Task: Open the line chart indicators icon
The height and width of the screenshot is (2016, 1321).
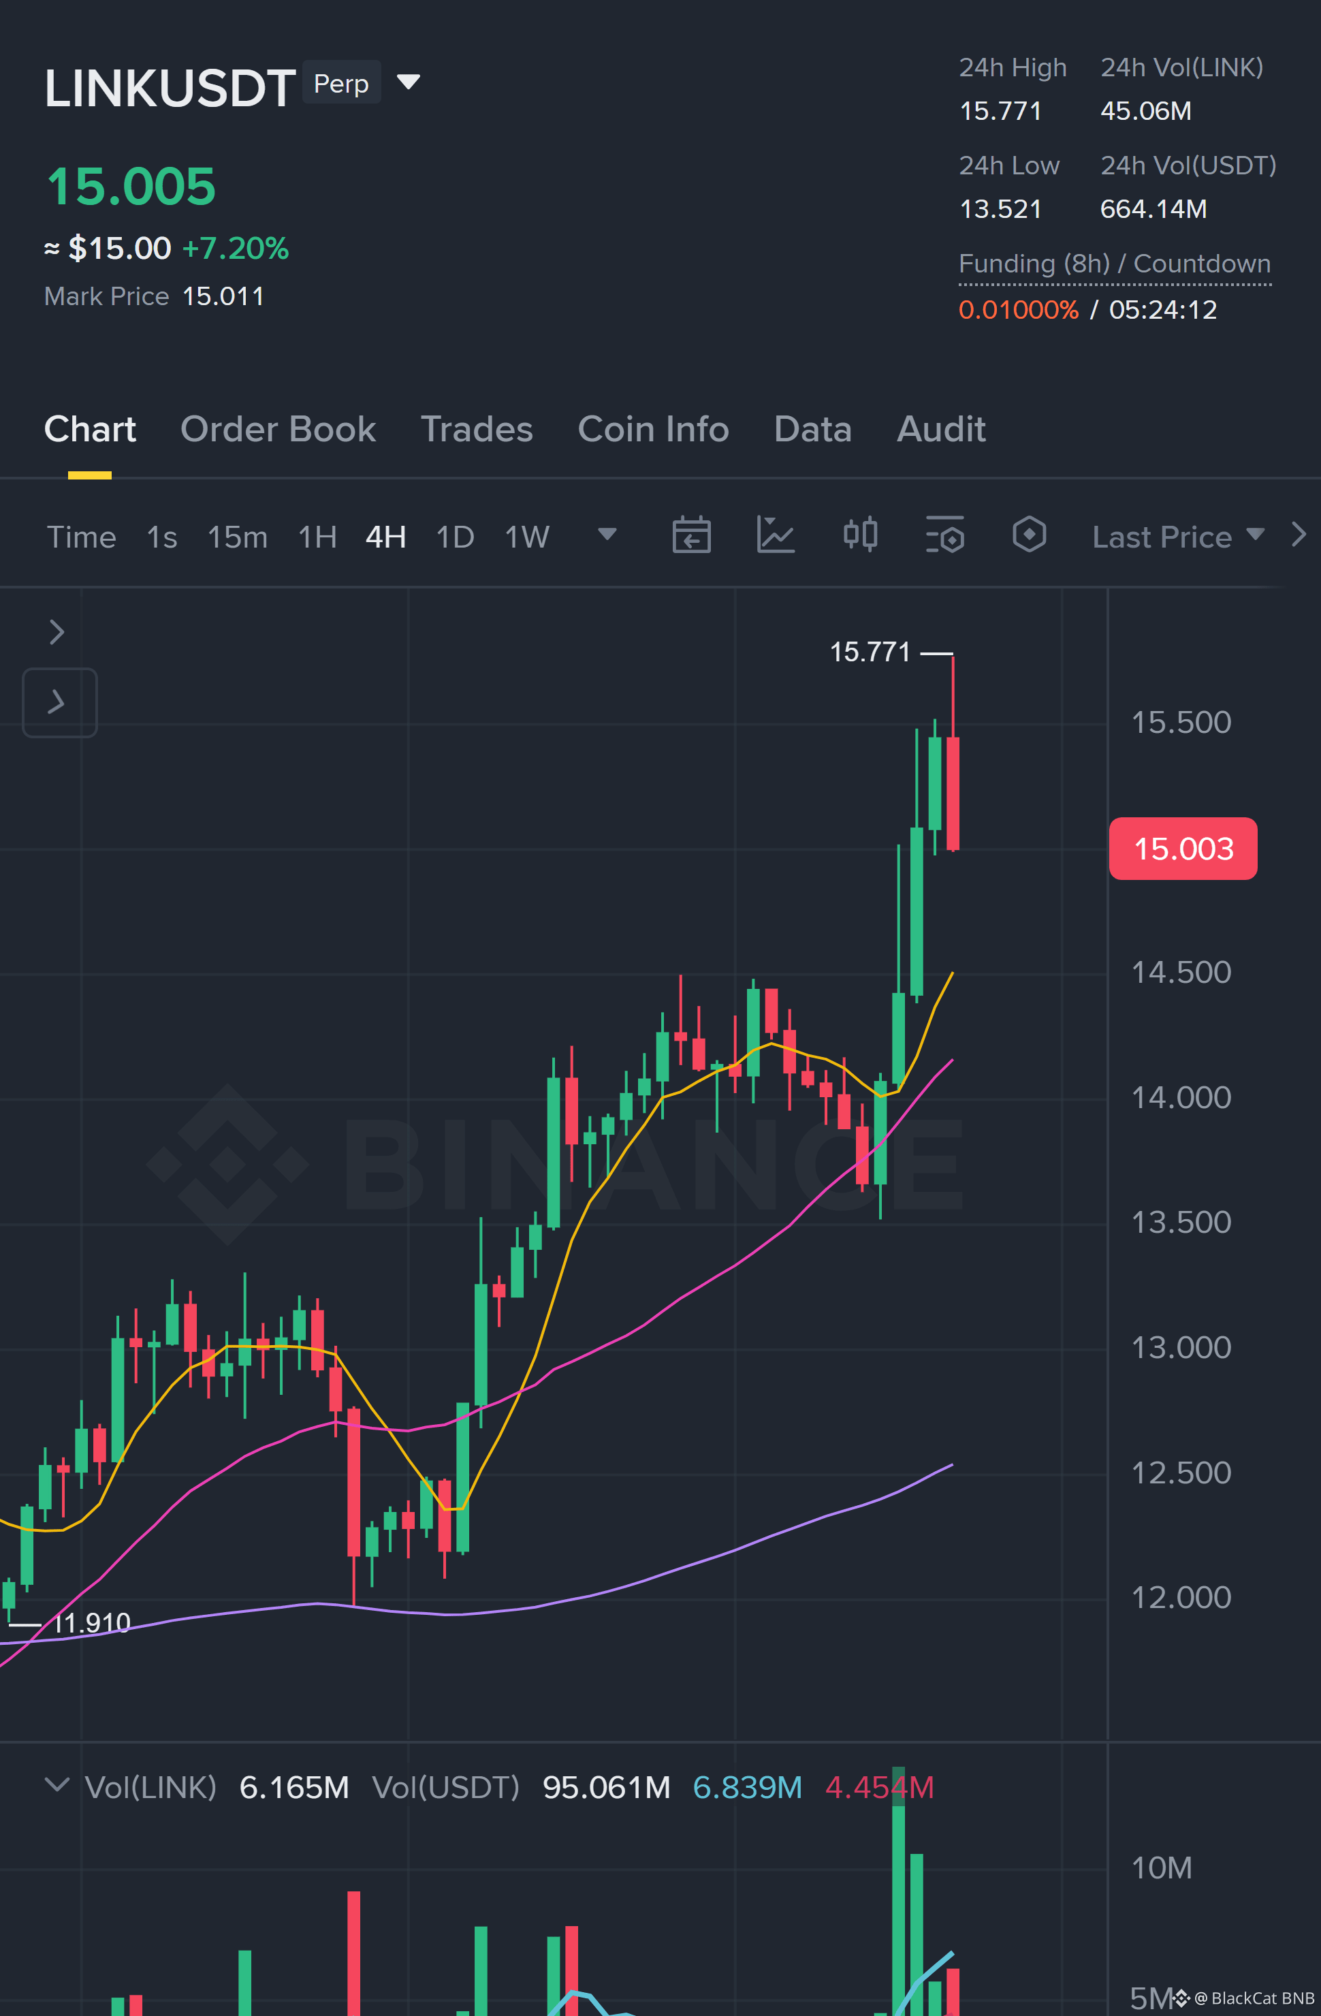Action: pyautogui.click(x=775, y=535)
